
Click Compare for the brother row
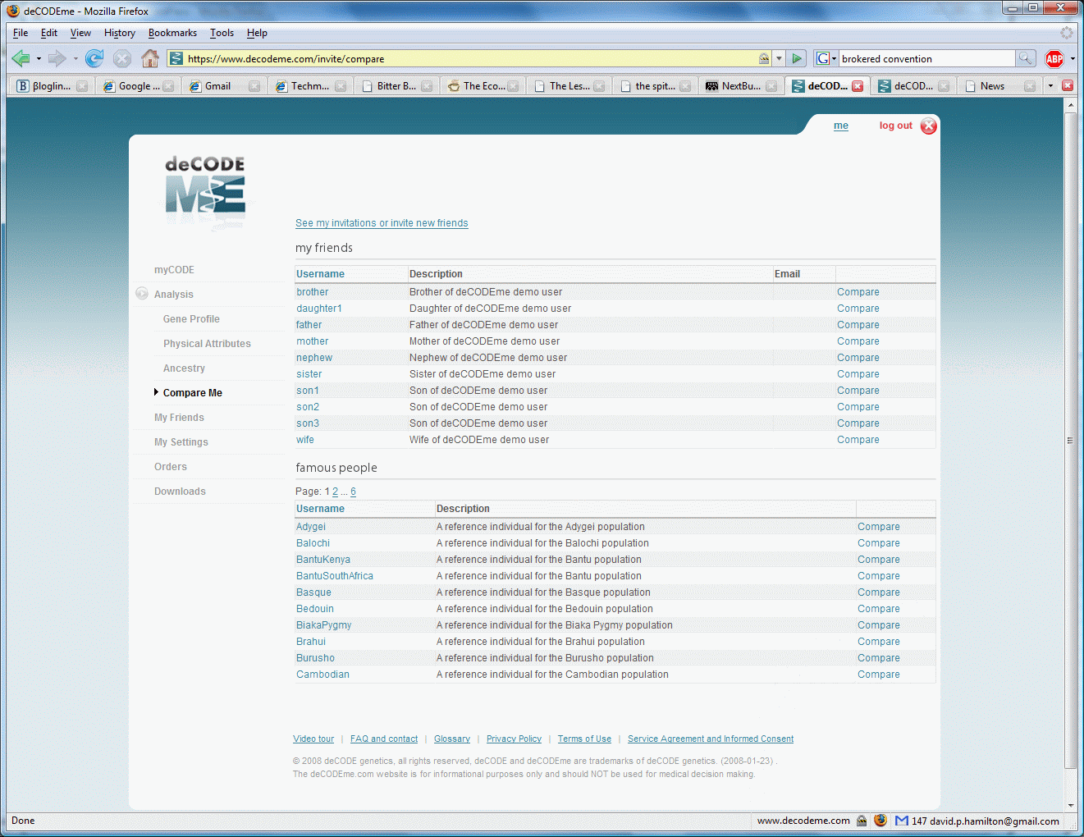click(x=858, y=292)
